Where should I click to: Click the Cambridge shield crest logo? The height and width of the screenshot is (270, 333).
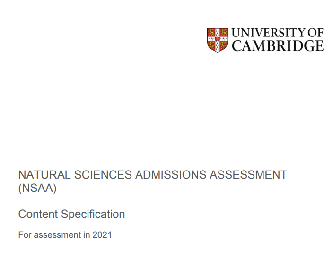(218, 40)
